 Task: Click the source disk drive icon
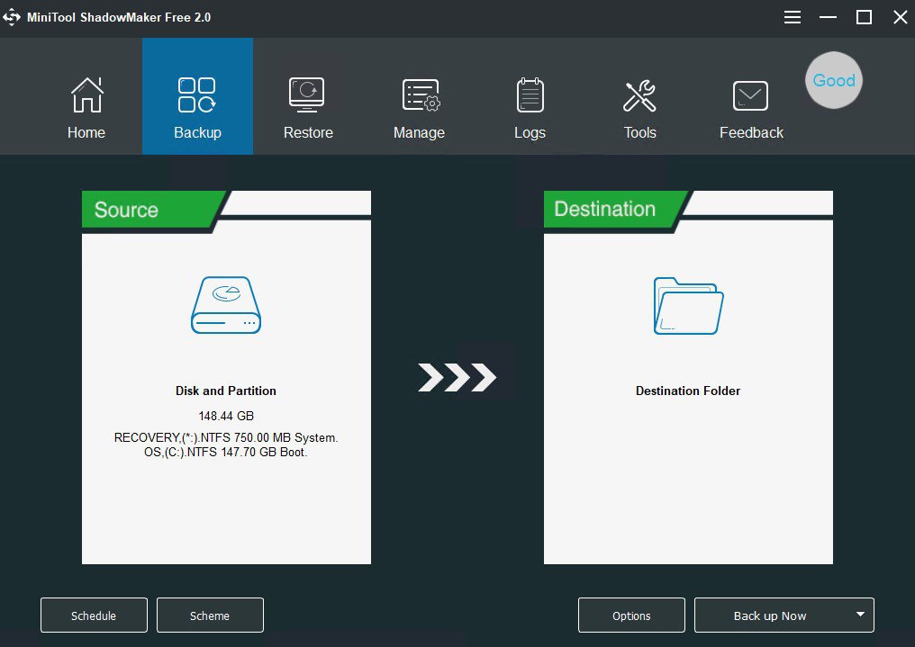pyautogui.click(x=225, y=306)
